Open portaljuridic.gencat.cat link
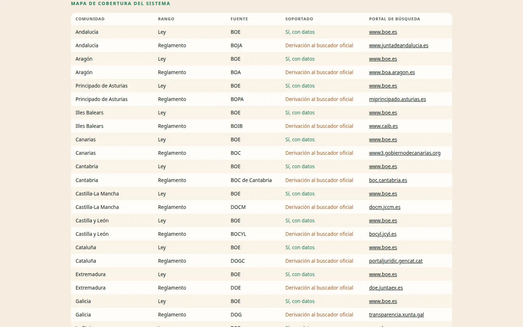This screenshot has width=523, height=327. click(396, 261)
